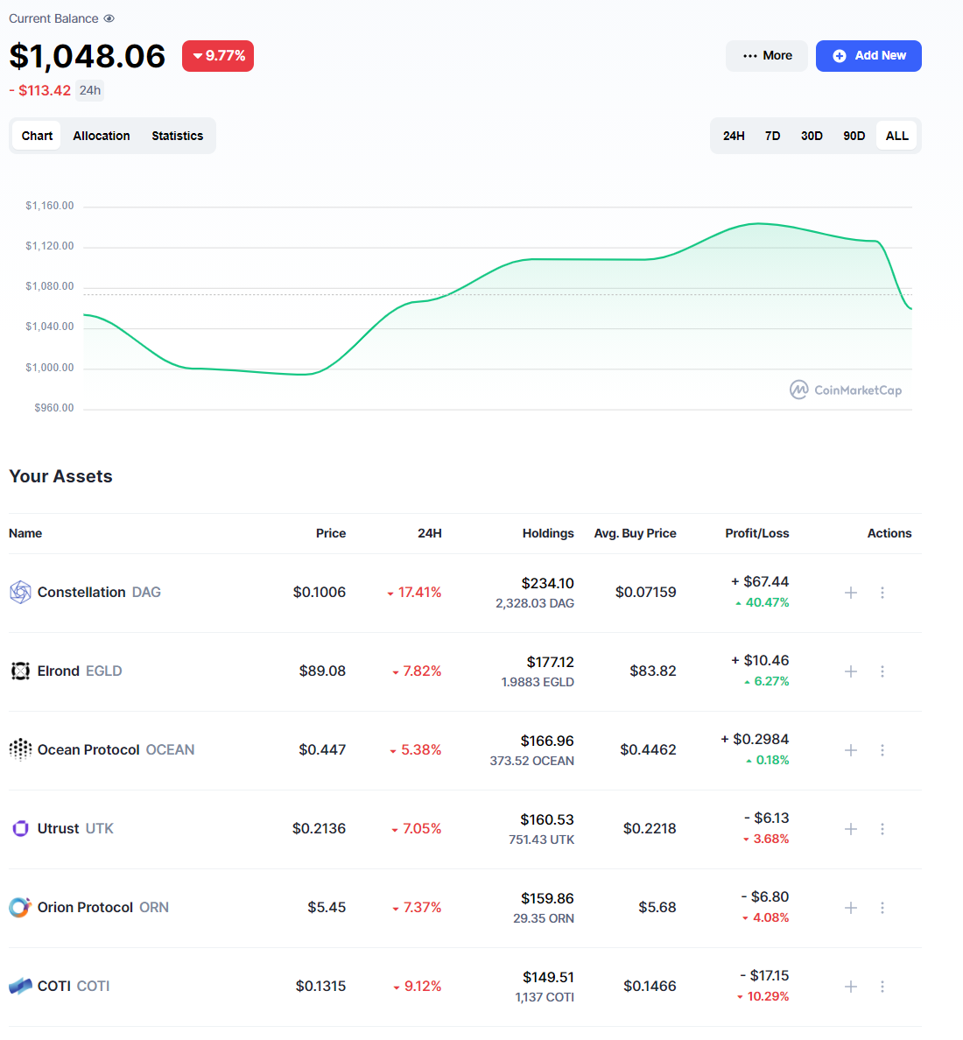Click the Ocean Protocol logo icon
This screenshot has height=1040, width=963.
click(20, 749)
